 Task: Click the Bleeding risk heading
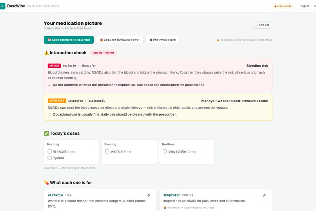tap(257, 66)
